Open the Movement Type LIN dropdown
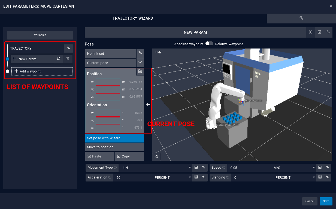Image resolution: width=336 pixels, height=209 pixels. coord(156,168)
